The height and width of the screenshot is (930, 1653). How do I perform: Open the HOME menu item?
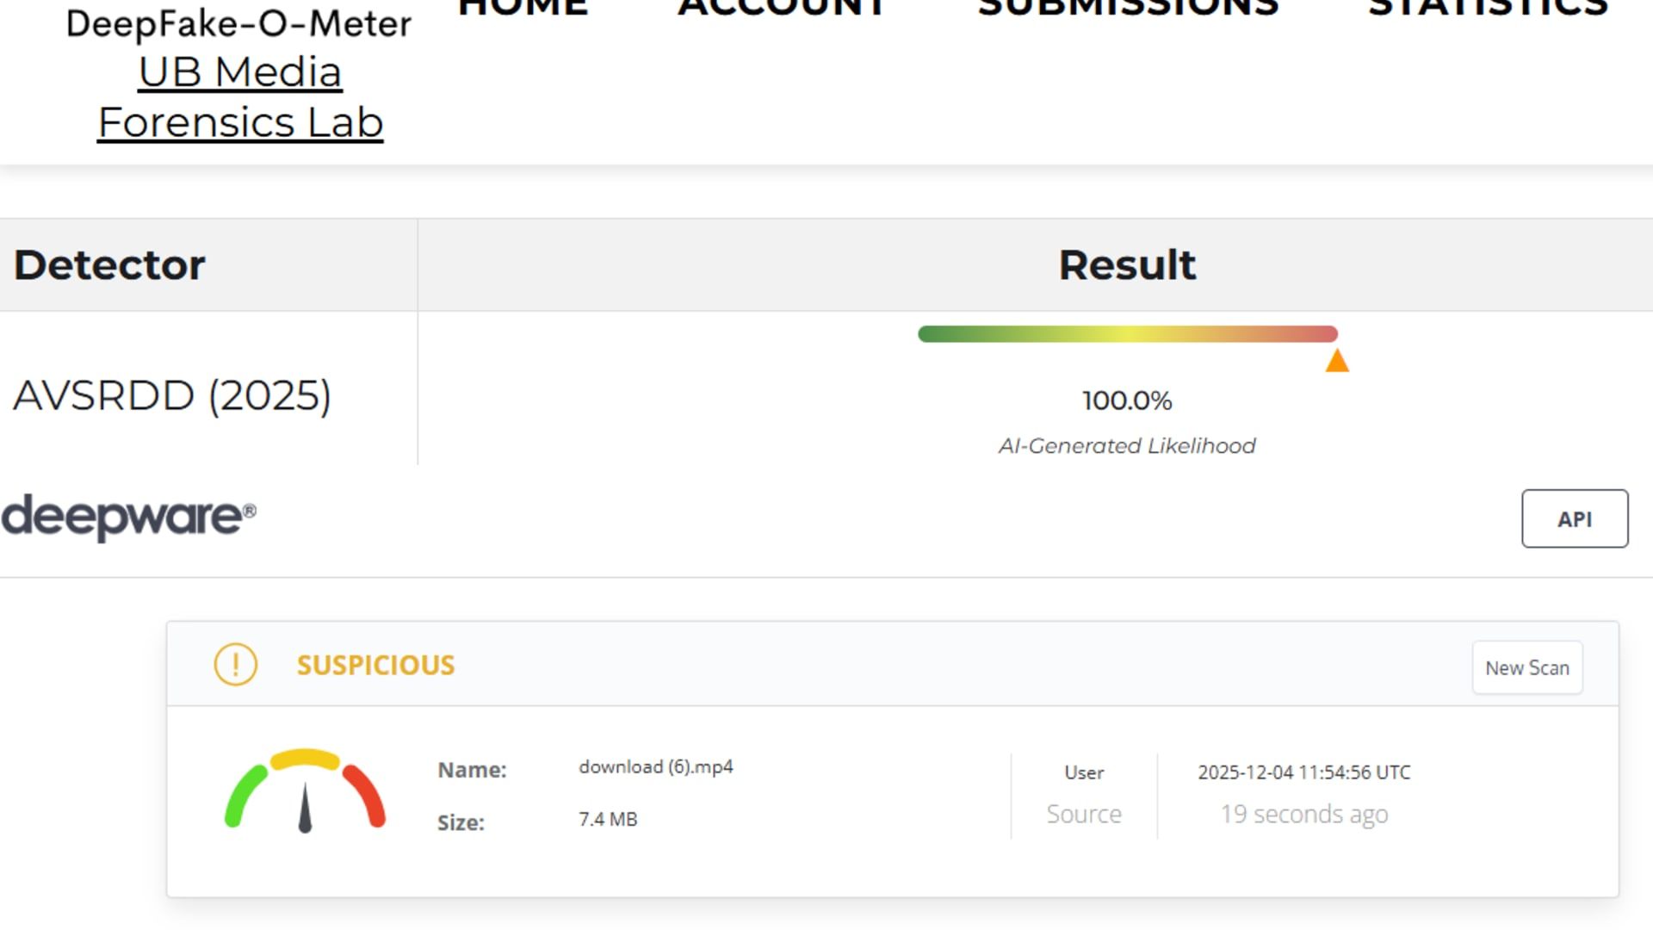pos(523,7)
